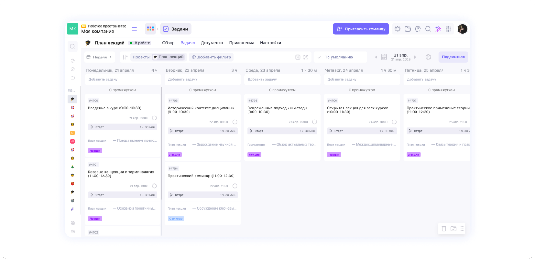Open the Неделя view dropdown
Image resolution: width=535 pixels, height=259 pixels.
(100, 57)
